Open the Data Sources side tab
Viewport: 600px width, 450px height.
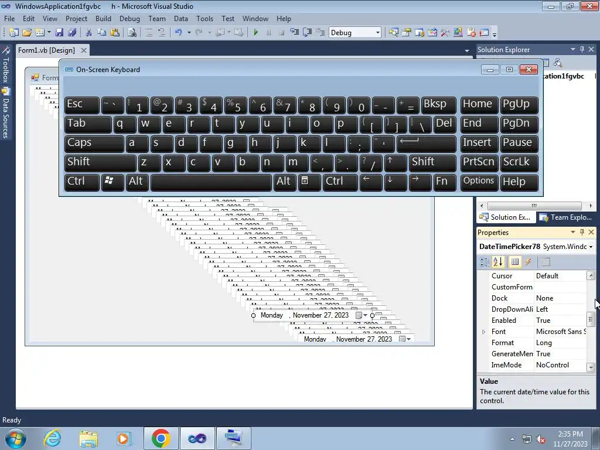(x=5, y=113)
